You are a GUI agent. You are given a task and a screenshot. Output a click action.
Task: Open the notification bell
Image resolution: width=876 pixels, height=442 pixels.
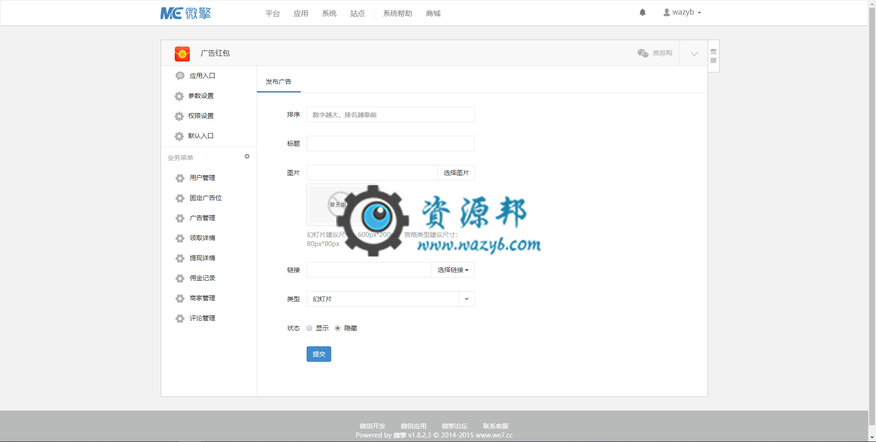tap(642, 12)
